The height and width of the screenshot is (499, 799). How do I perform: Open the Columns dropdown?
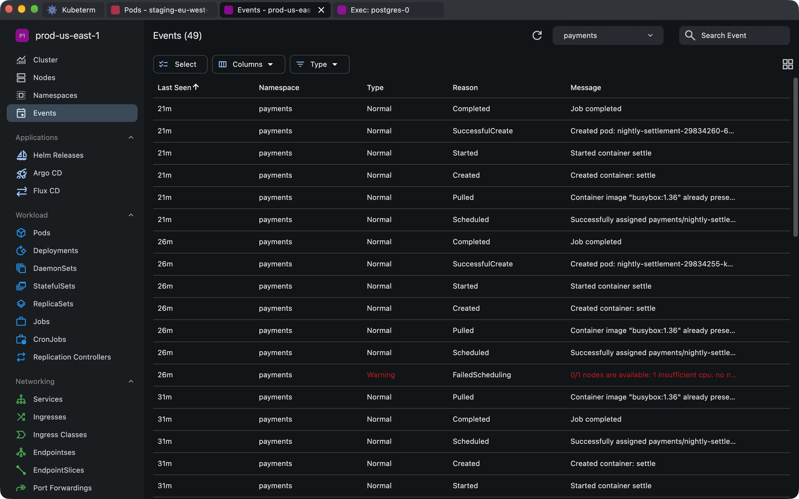(248, 64)
